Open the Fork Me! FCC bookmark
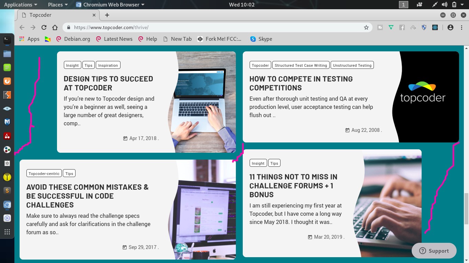Screen dimensions: 469x263 click(219, 39)
